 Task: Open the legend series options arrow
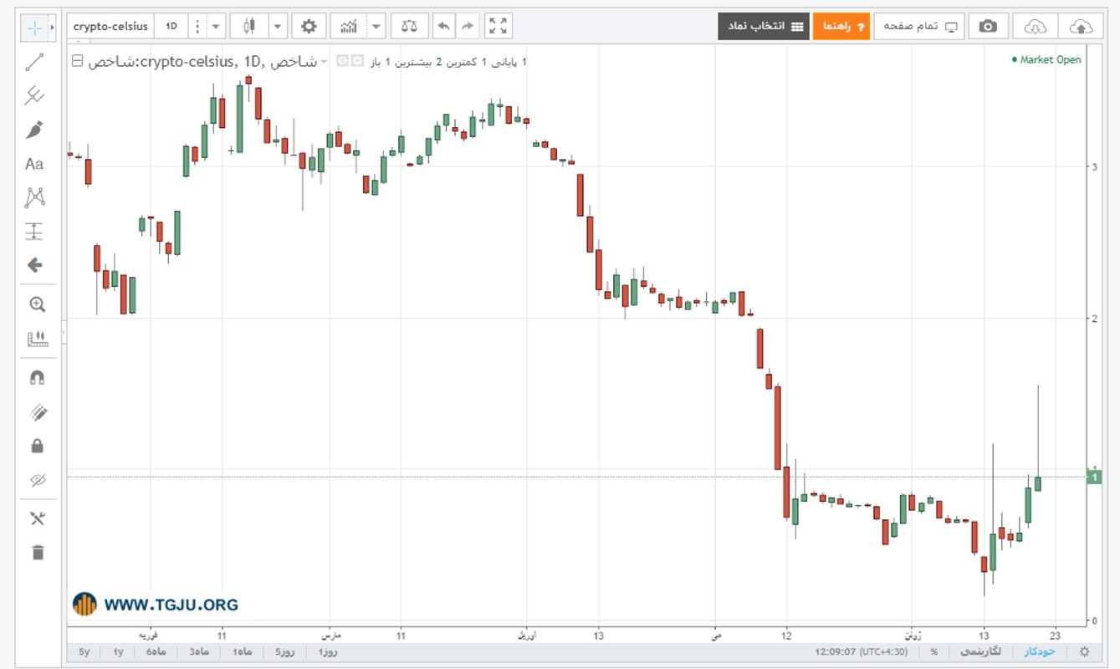coord(325,61)
